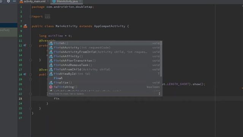Click LENGTH_SHORT constant on line 20
The image size is (243, 137).
point(178,84)
